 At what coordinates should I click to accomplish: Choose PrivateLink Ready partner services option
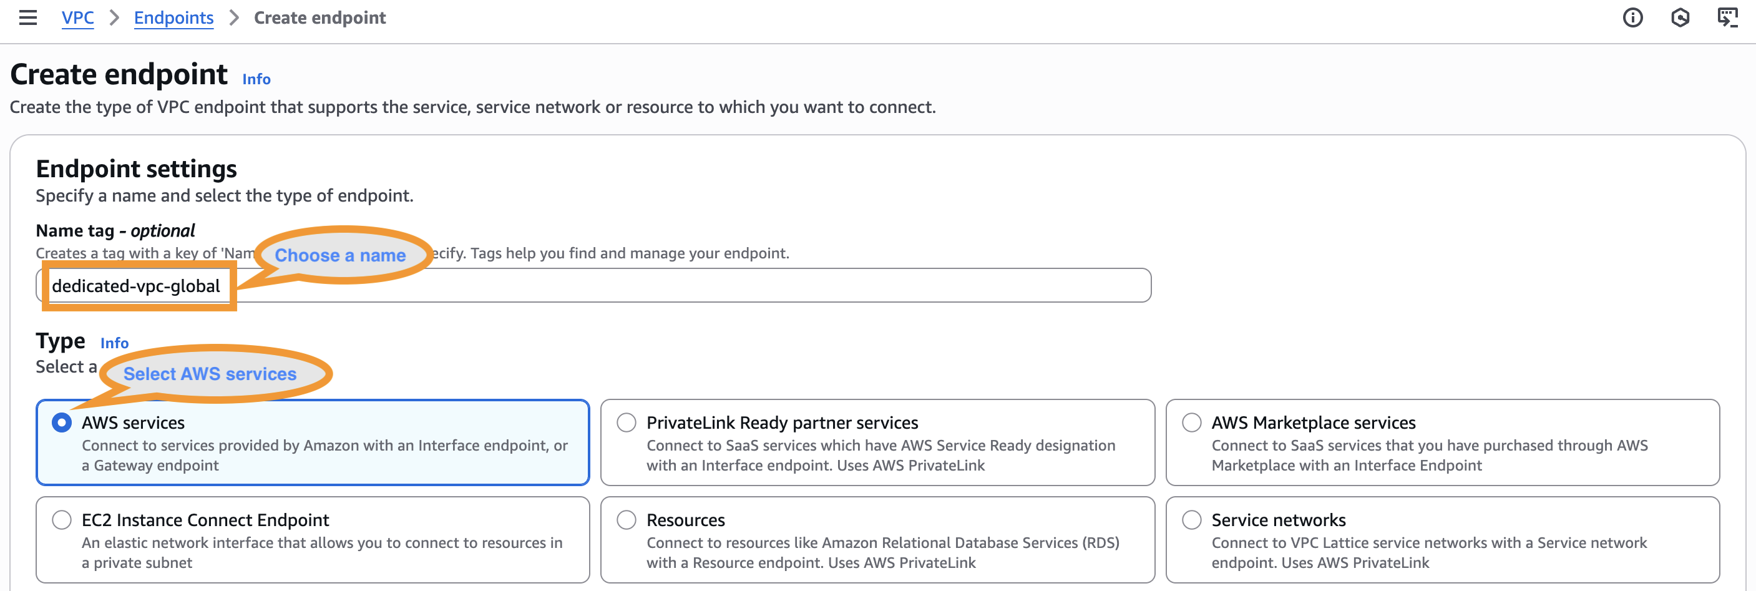(626, 422)
